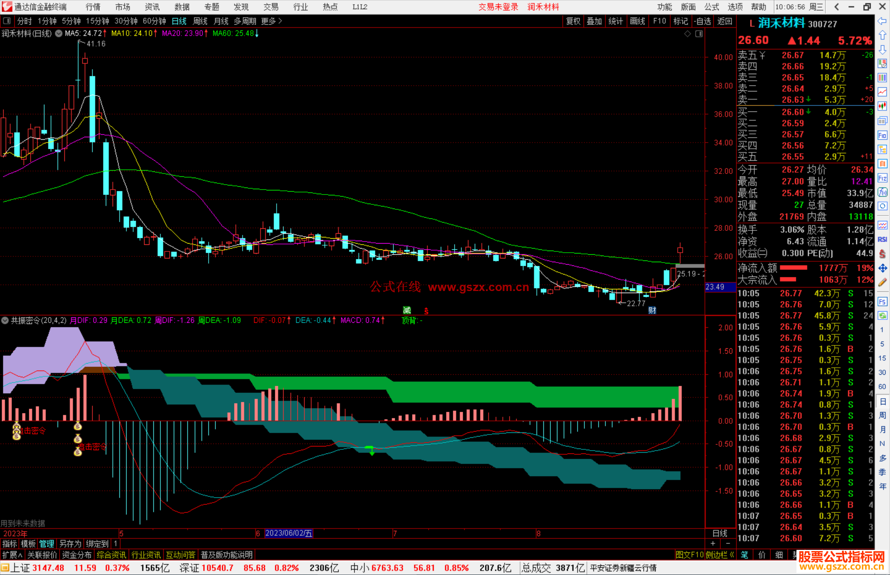Click the F10 sidebar icon
This screenshot has height=575, width=890.
click(882, 135)
